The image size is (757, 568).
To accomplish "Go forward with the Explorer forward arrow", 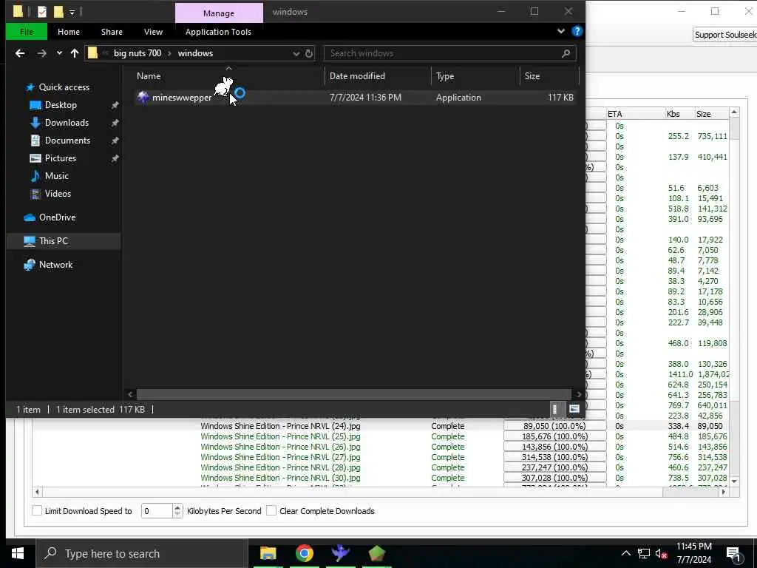I will click(x=41, y=53).
